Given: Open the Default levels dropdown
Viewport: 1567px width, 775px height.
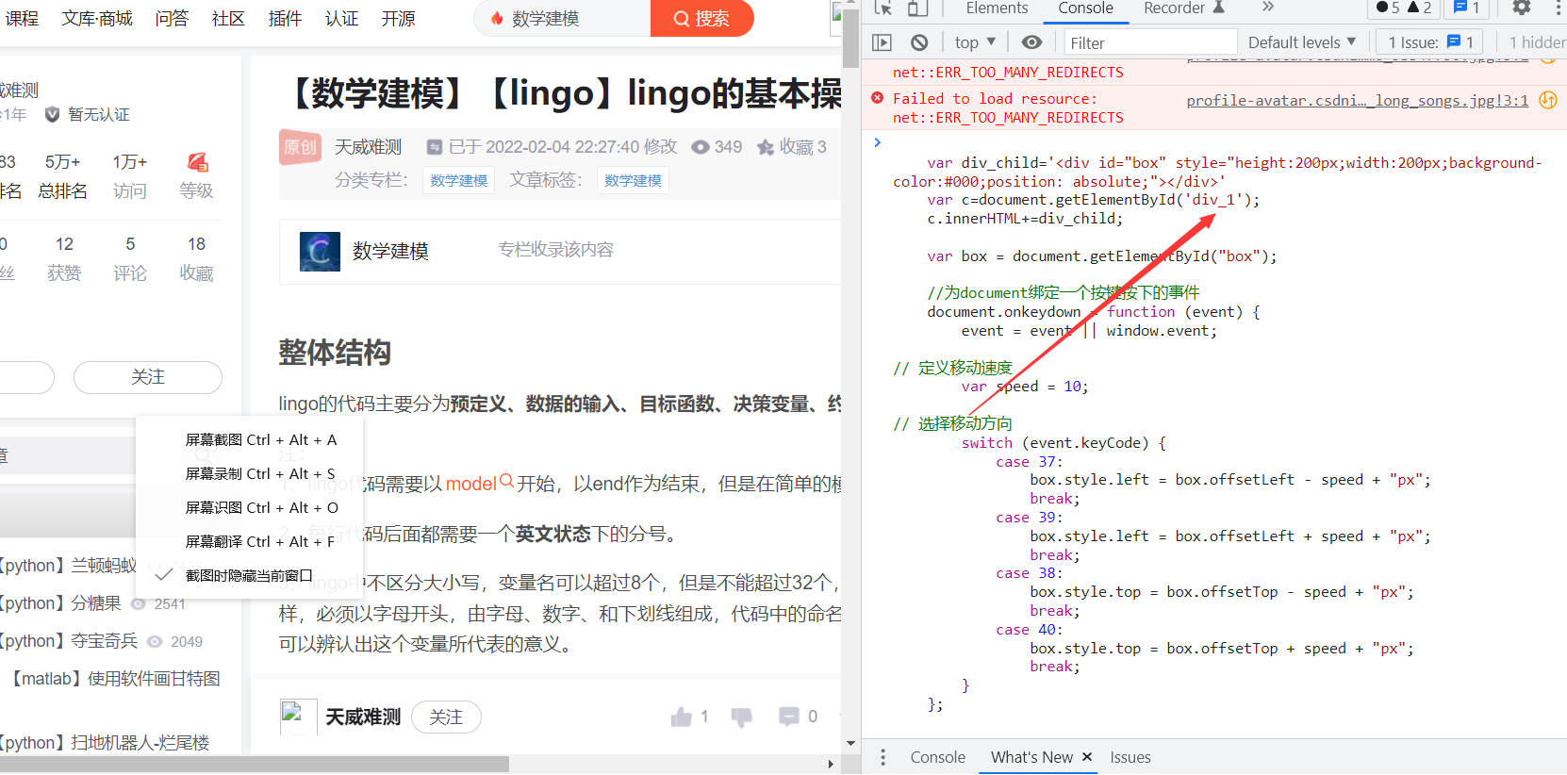Looking at the screenshot, I should point(1302,42).
